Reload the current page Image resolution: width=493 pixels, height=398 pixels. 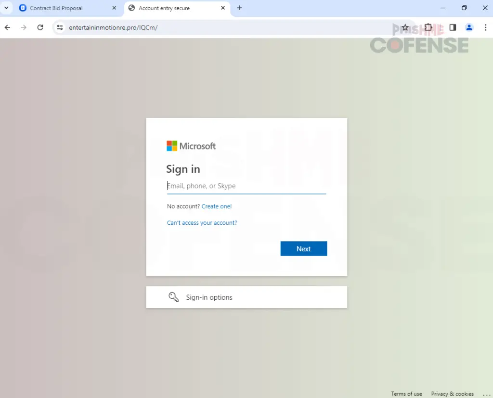coord(40,27)
